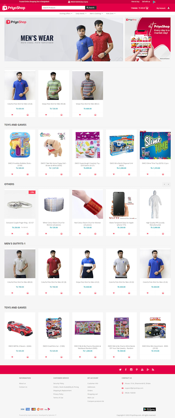
Task: Click the shopping cart icon in header
Action: coord(147,8)
